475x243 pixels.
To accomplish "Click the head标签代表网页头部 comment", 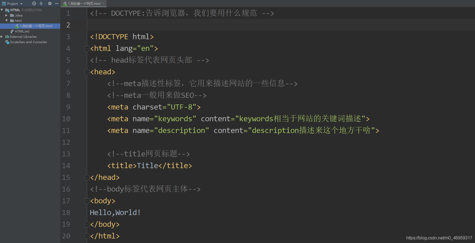I will point(150,60).
